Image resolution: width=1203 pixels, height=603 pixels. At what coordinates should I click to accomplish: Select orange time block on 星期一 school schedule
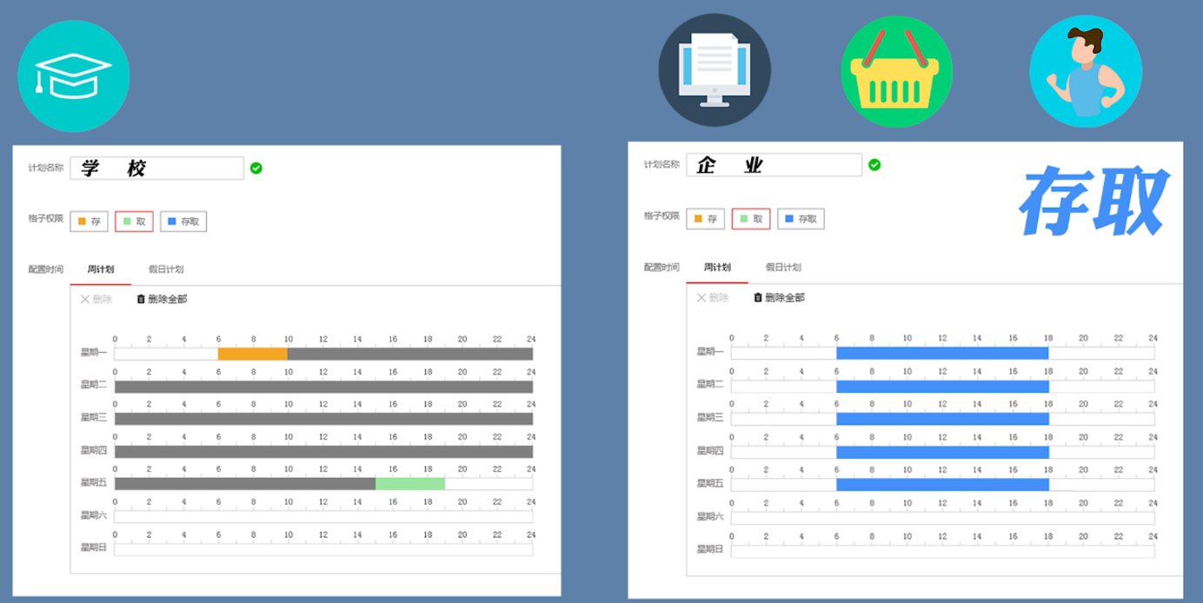click(x=252, y=354)
